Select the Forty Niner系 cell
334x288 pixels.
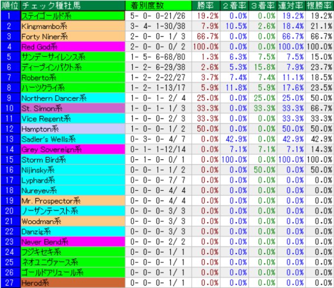click(x=73, y=36)
